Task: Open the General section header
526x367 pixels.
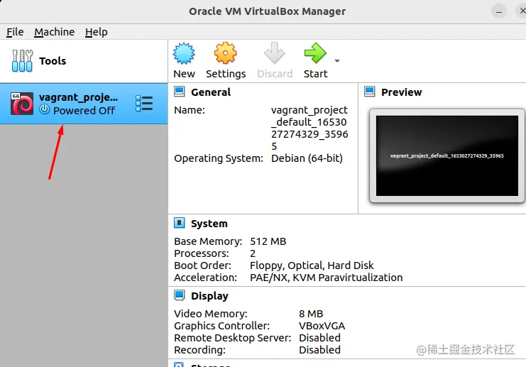Action: click(211, 92)
